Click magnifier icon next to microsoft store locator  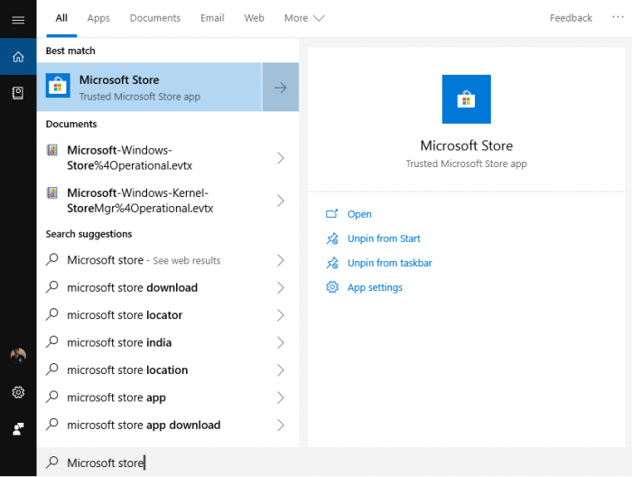pyautogui.click(x=52, y=314)
